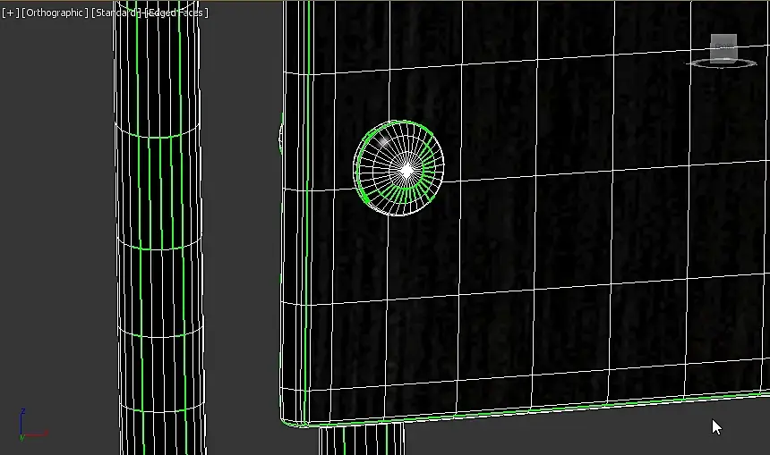Open the Standard shading label menu
Image resolution: width=770 pixels, height=455 pixels.
pyautogui.click(x=118, y=13)
